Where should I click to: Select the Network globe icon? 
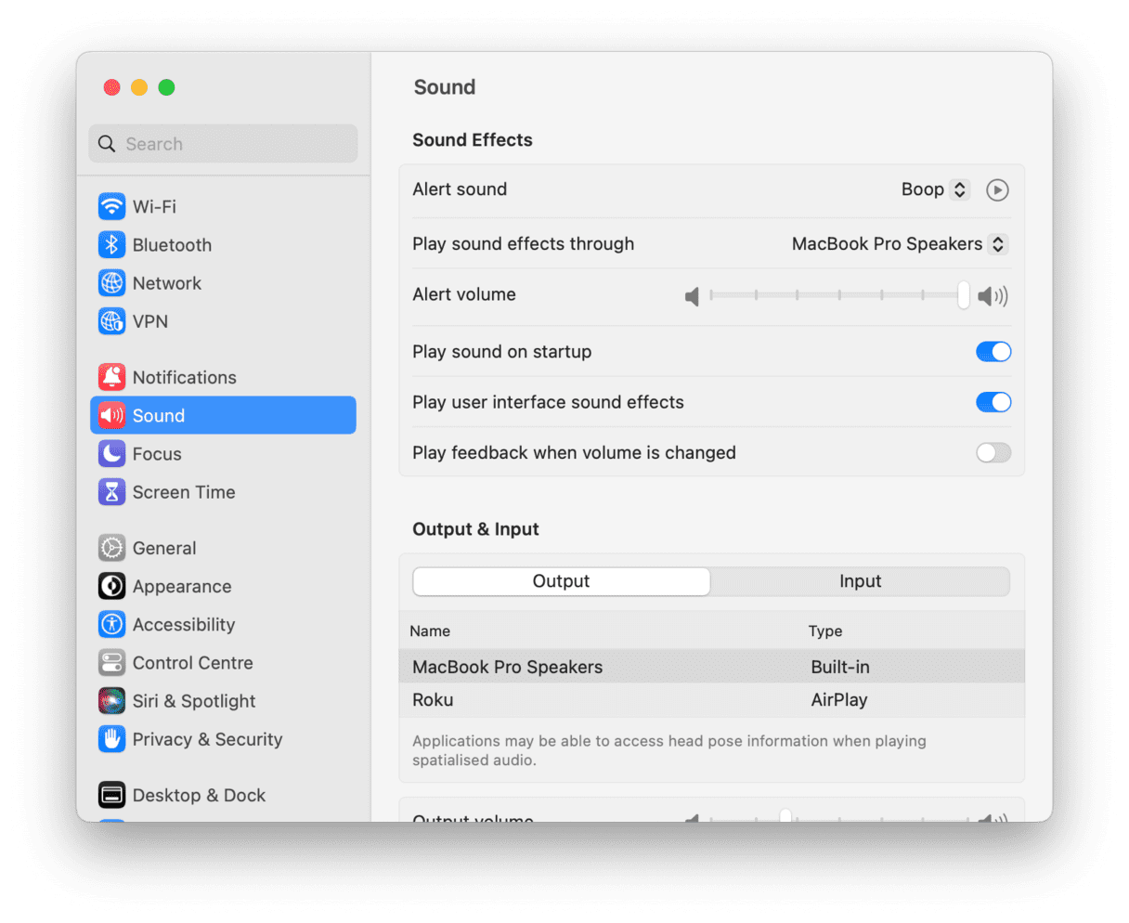(111, 282)
